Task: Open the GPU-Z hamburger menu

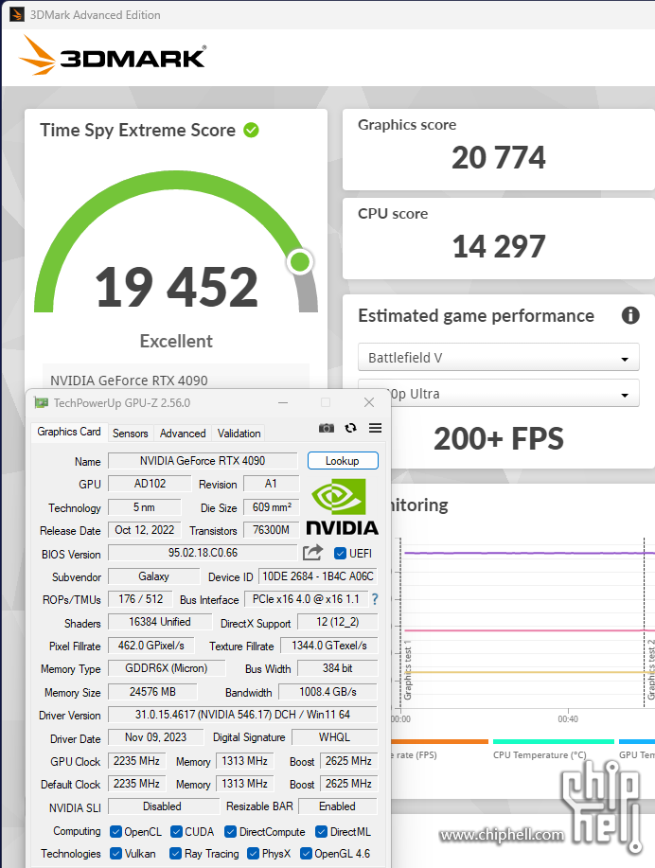Action: tap(376, 428)
